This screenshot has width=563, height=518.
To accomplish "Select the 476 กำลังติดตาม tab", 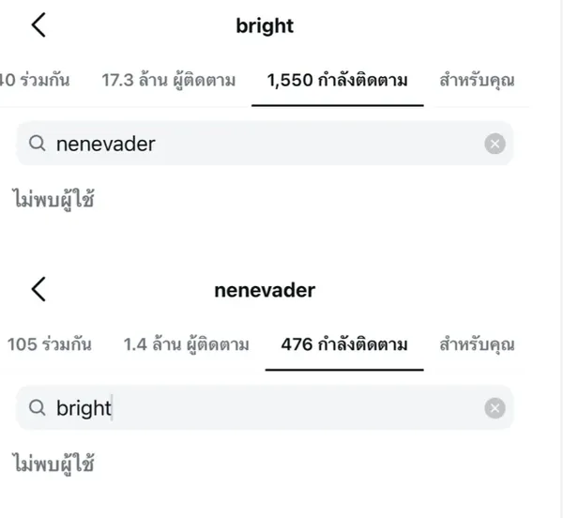I will 344,344.
